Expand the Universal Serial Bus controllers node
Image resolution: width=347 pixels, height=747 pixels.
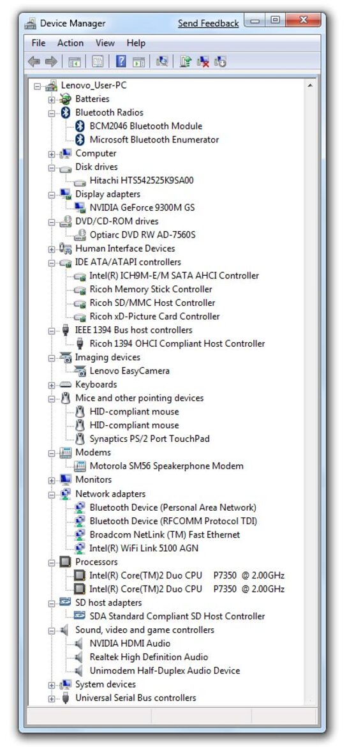point(52,699)
